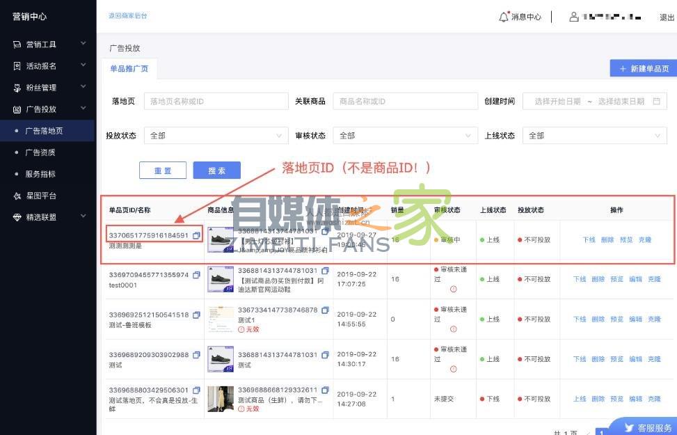Click warning icon under second row's 审核未通过

tap(453, 289)
